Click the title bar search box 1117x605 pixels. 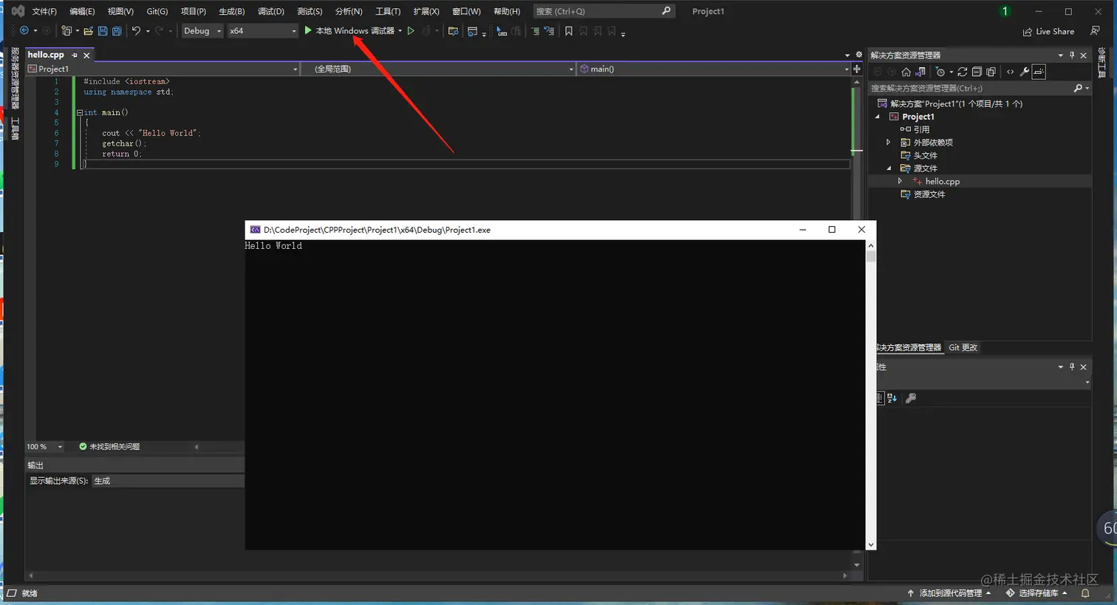604,11
